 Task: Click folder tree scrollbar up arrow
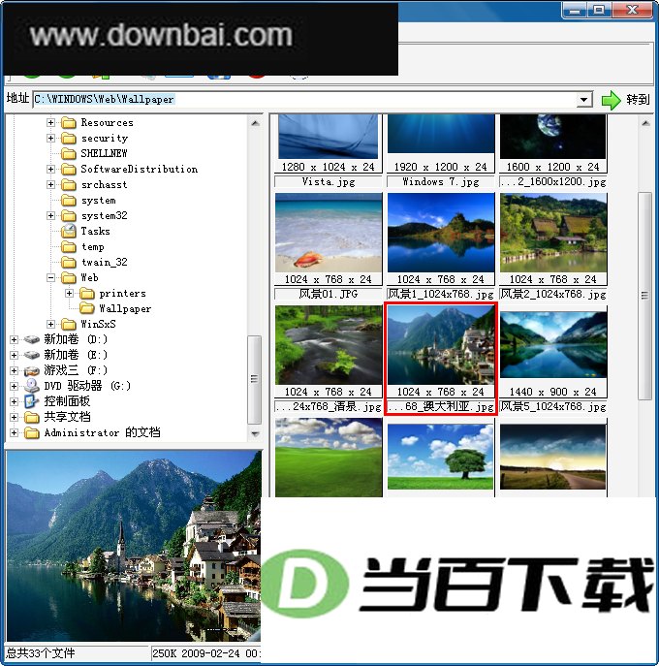(255, 123)
